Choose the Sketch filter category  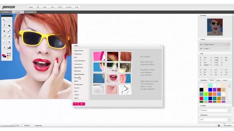pyautogui.click(x=76, y=95)
